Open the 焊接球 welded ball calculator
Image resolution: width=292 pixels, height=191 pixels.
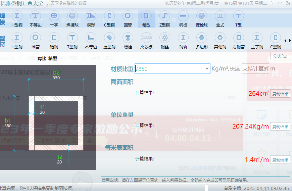[72, 19]
